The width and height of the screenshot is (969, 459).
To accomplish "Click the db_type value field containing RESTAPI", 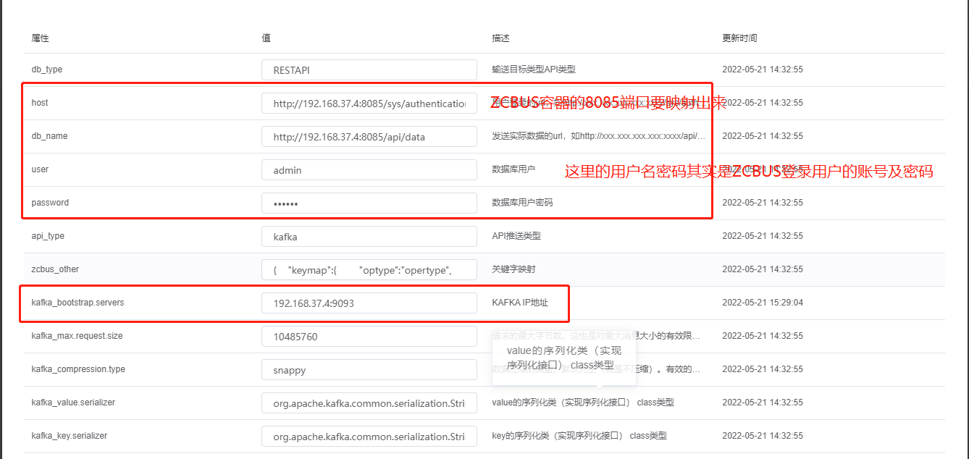I will (369, 70).
